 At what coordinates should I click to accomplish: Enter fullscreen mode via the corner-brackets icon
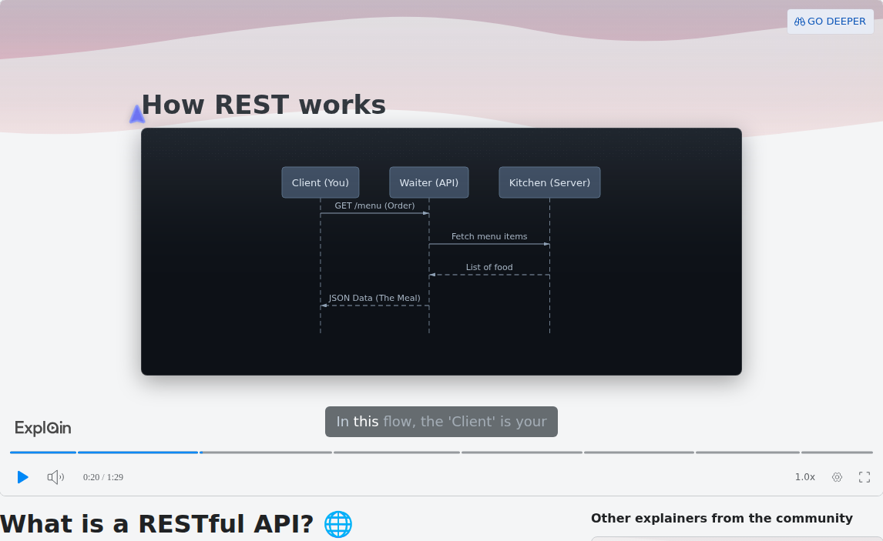[x=865, y=477]
